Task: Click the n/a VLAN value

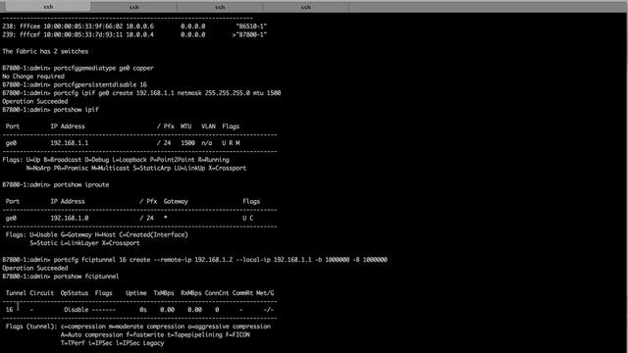Action: pyautogui.click(x=207, y=143)
